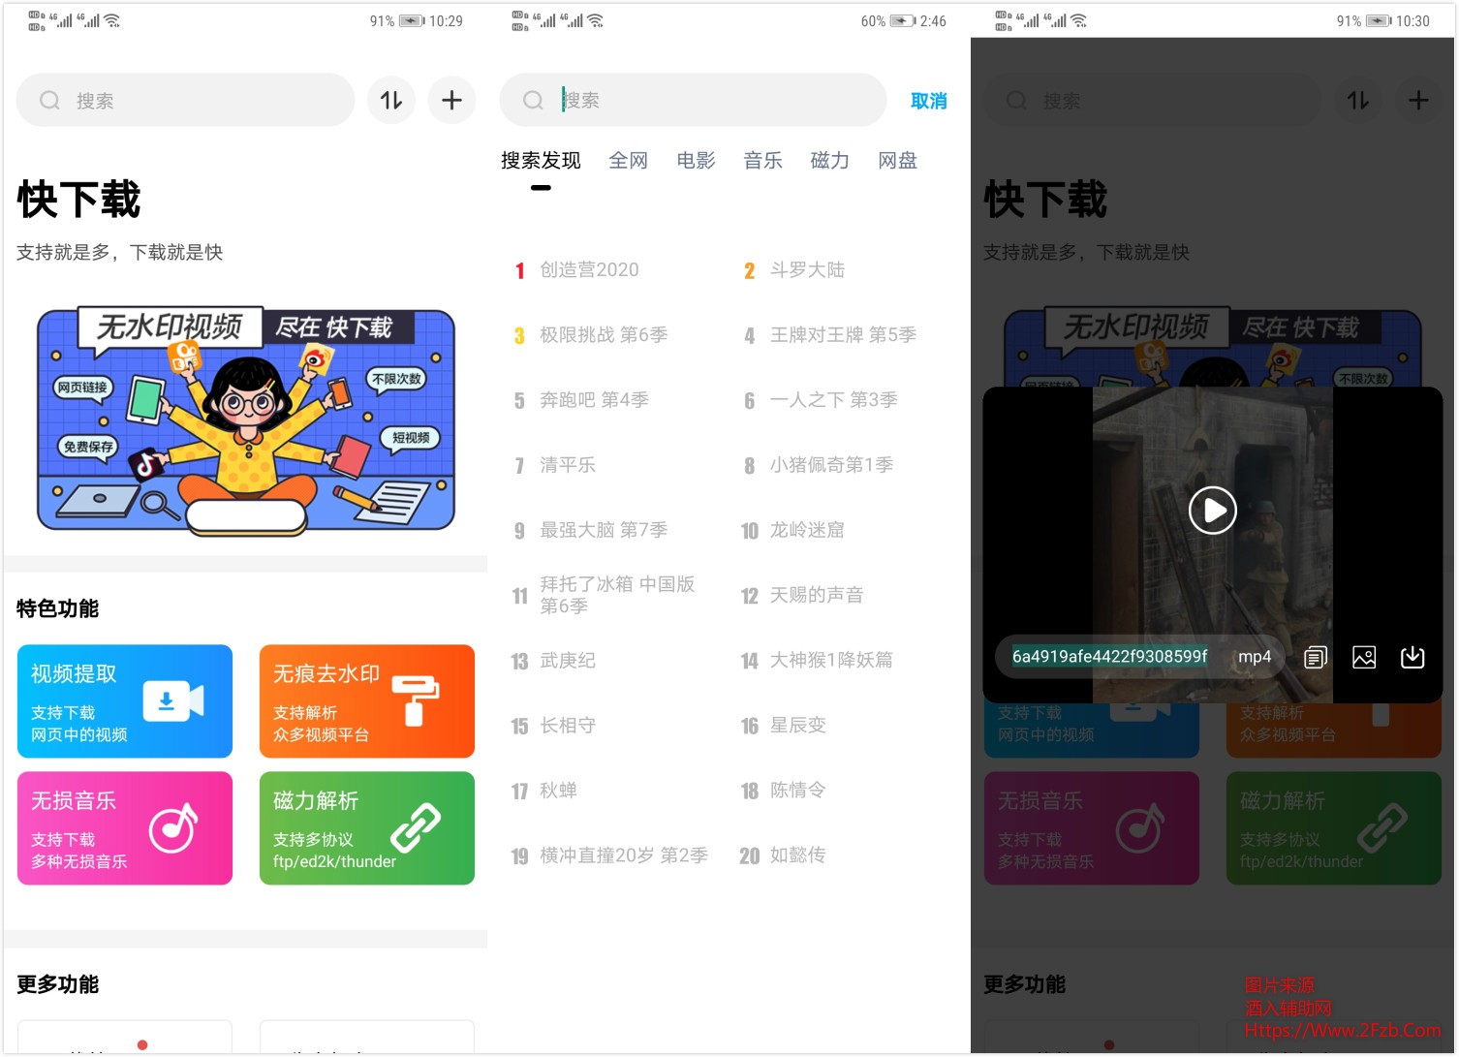Tap the save cover image icon
This screenshot has width=1459, height=1057.
(x=1364, y=658)
